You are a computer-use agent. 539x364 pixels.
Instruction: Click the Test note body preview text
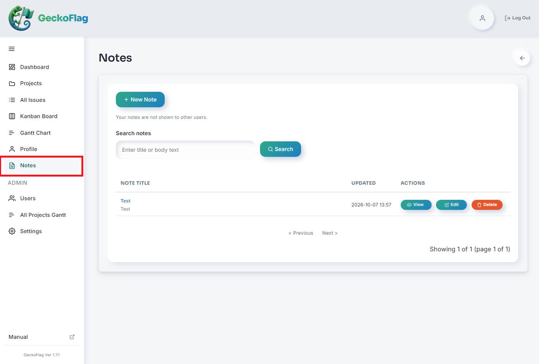[125, 209]
